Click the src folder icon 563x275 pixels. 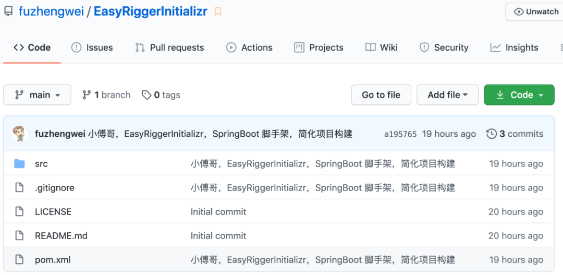pos(19,164)
